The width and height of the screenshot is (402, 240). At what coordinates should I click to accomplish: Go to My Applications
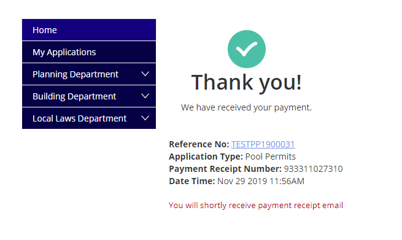coord(89,52)
